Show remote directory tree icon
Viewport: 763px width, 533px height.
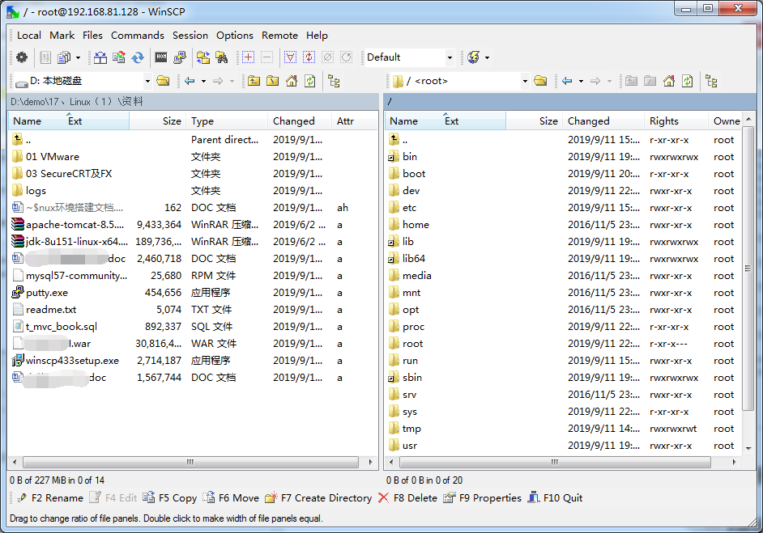pos(711,81)
